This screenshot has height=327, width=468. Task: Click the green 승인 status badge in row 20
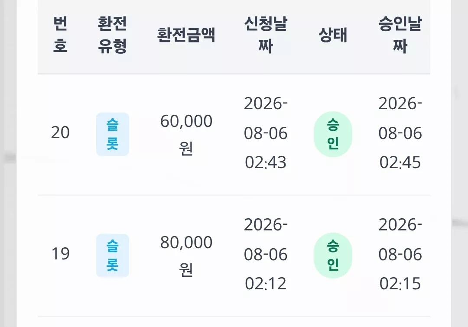click(x=333, y=134)
